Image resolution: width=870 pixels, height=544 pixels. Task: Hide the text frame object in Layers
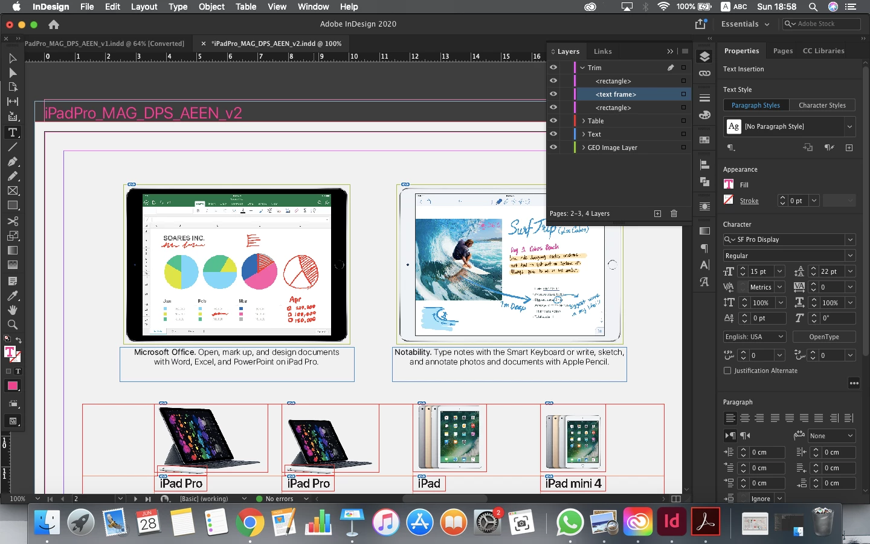pyautogui.click(x=553, y=94)
